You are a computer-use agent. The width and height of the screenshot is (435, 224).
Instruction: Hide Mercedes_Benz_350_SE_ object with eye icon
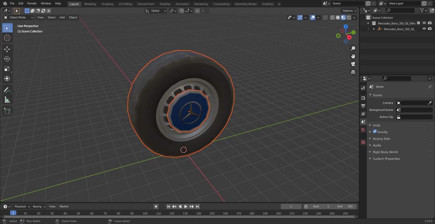(x=424, y=29)
